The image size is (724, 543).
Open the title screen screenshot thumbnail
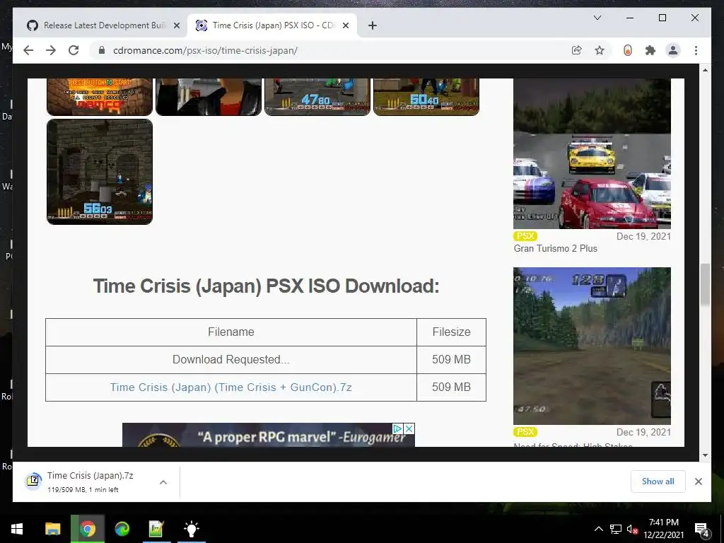point(99,96)
